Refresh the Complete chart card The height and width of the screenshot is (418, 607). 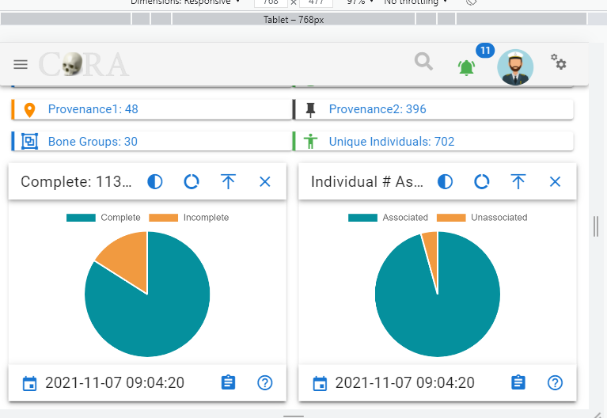[x=192, y=182]
